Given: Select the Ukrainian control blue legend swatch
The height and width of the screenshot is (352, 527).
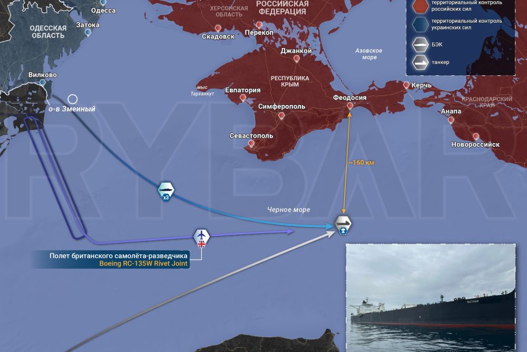Looking at the screenshot, I should tap(421, 24).
